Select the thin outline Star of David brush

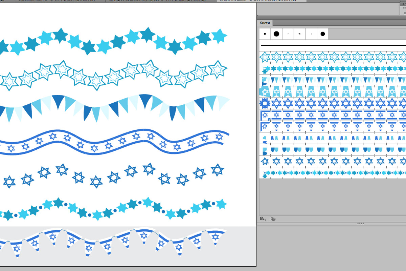click(333, 161)
